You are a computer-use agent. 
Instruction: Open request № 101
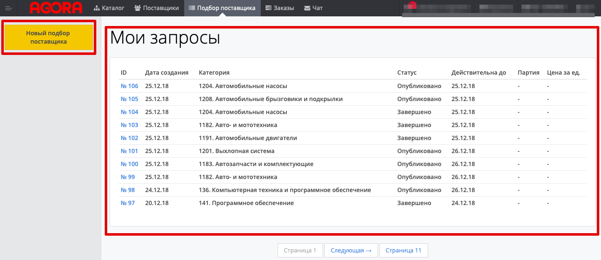click(x=129, y=151)
